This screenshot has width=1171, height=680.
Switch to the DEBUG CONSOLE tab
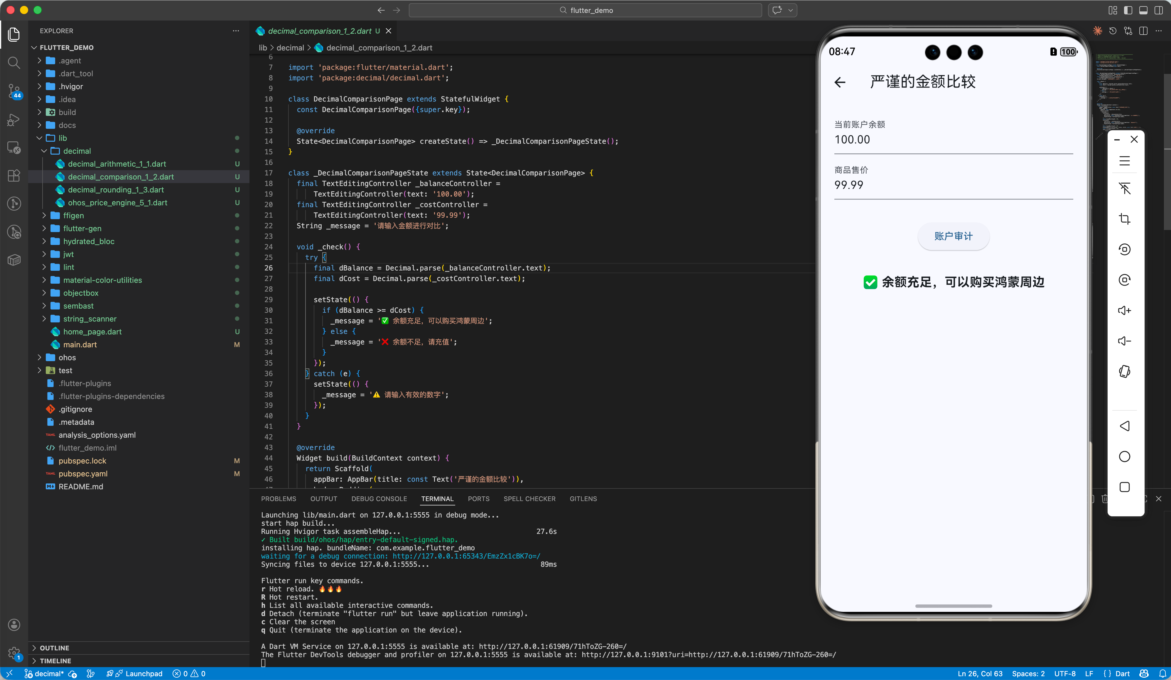379,498
